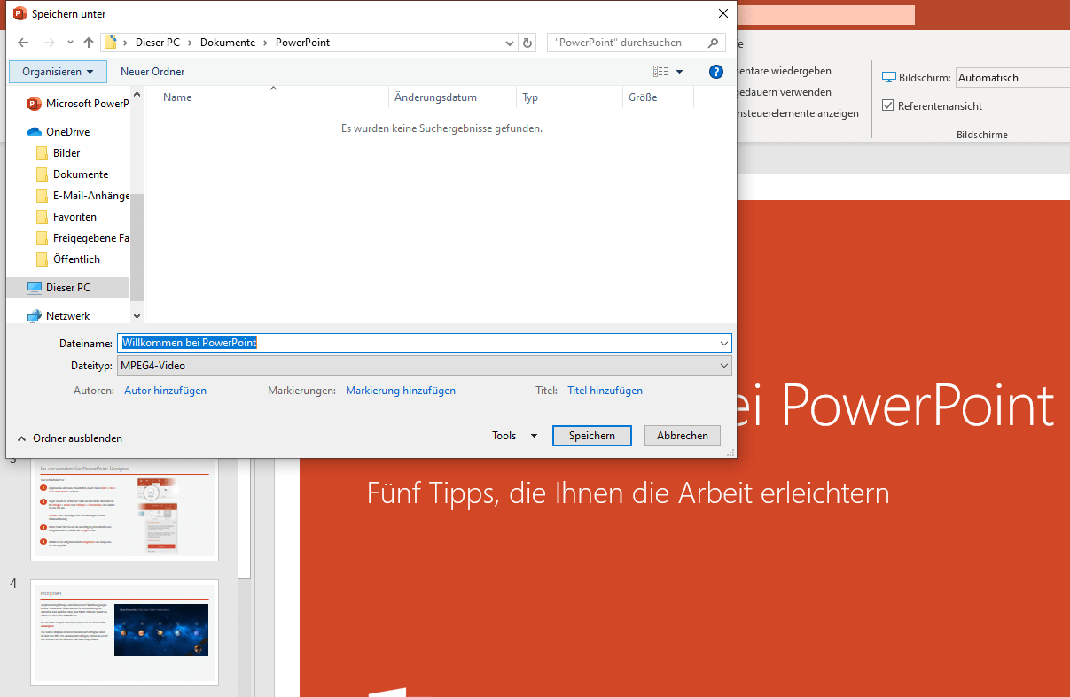The image size is (1070, 697).
Task: Open the E-Mail-Anhänge folder
Action: point(91,196)
